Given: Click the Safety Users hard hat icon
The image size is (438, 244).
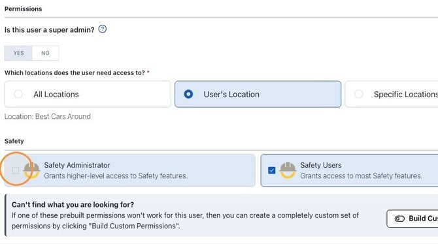Looking at the screenshot, I should tap(288, 170).
